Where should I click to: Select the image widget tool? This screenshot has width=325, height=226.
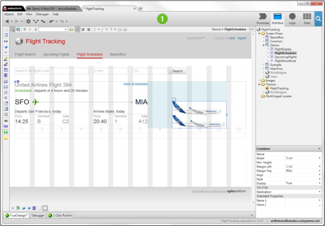point(6,131)
